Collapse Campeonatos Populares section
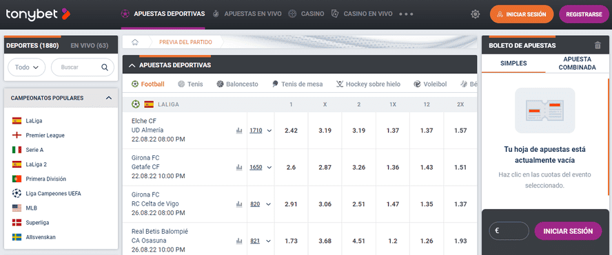Viewport: 612px width, 255px height. pyautogui.click(x=109, y=98)
